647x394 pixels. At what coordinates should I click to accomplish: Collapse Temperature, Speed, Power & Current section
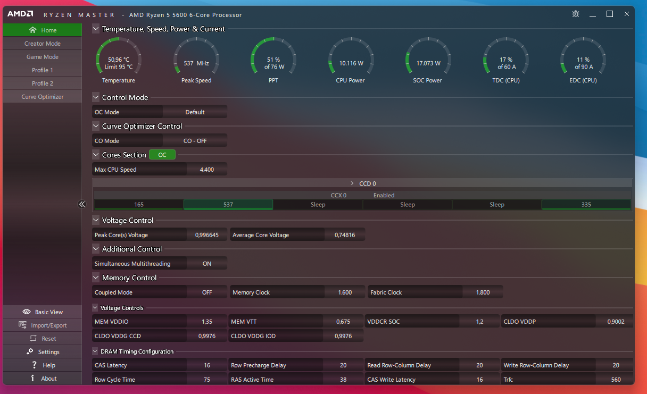point(96,29)
